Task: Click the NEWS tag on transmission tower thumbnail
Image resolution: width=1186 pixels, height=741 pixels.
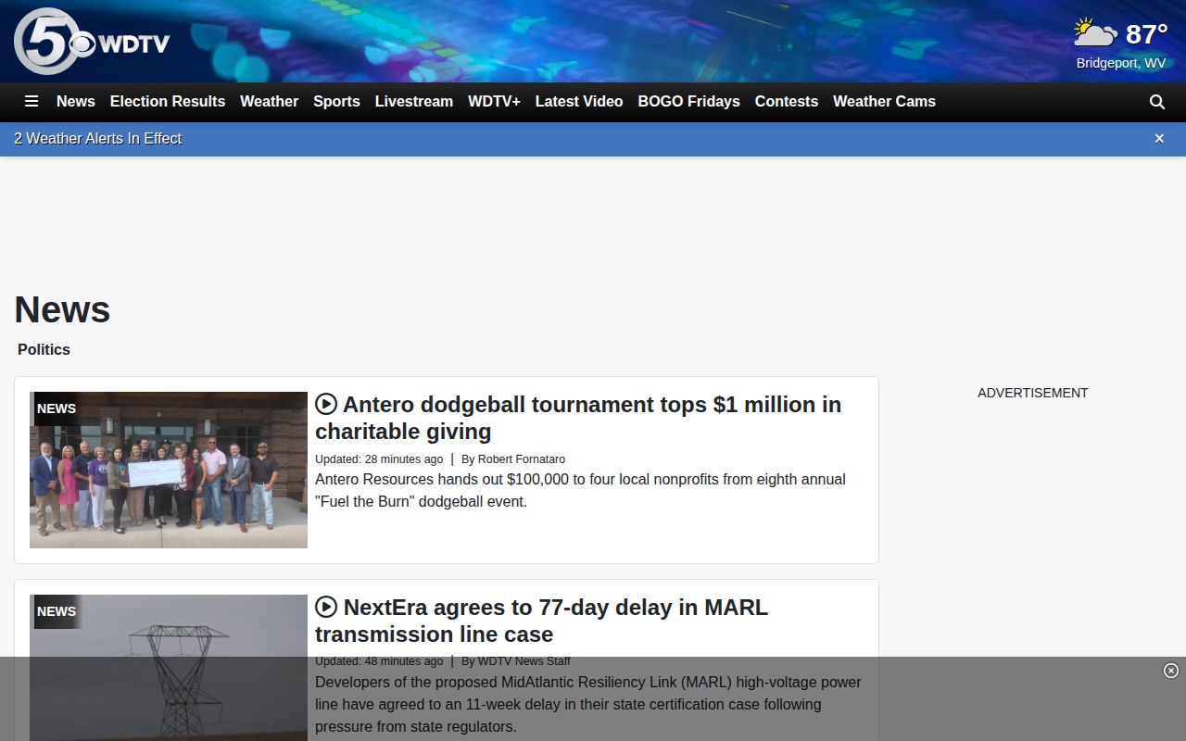Action: [x=57, y=611]
